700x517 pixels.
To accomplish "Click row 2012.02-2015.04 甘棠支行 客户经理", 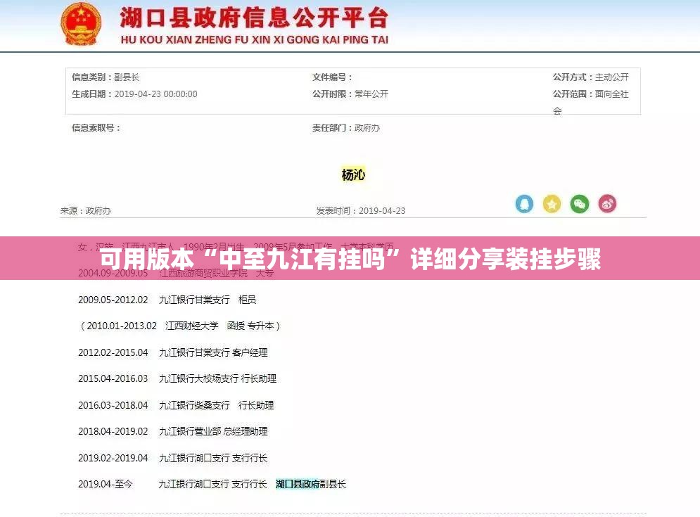I will coord(173,352).
